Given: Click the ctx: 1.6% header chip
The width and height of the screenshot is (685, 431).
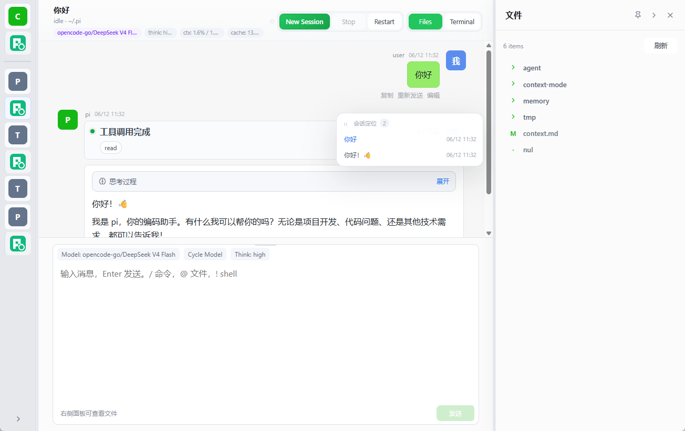Looking at the screenshot, I should 202,33.
